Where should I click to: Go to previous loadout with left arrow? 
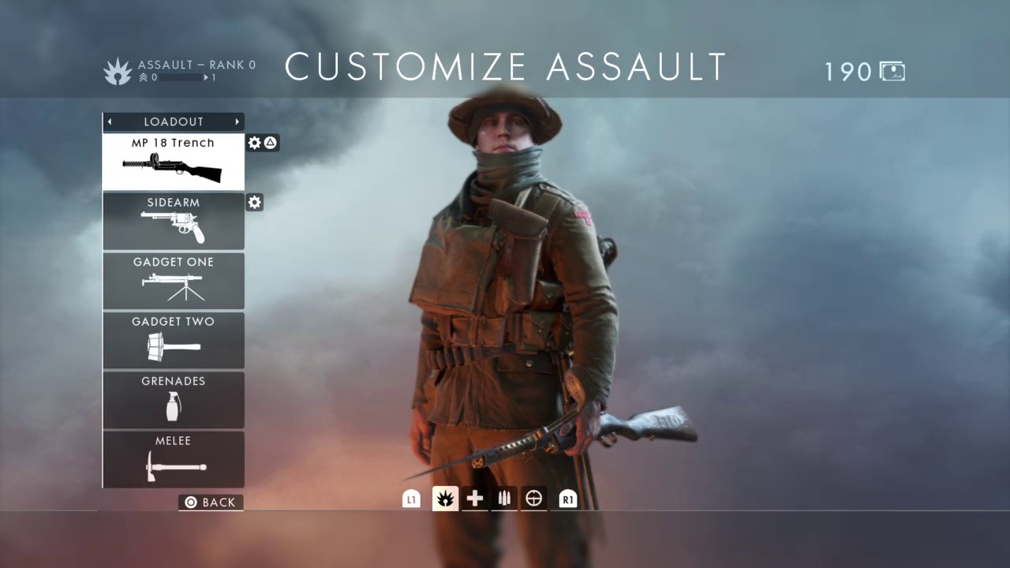click(110, 121)
